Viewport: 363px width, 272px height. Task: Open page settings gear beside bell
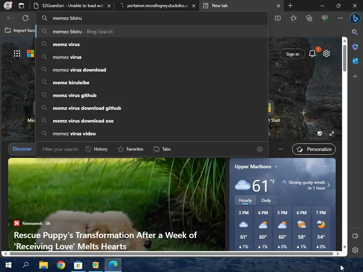pos(326,54)
